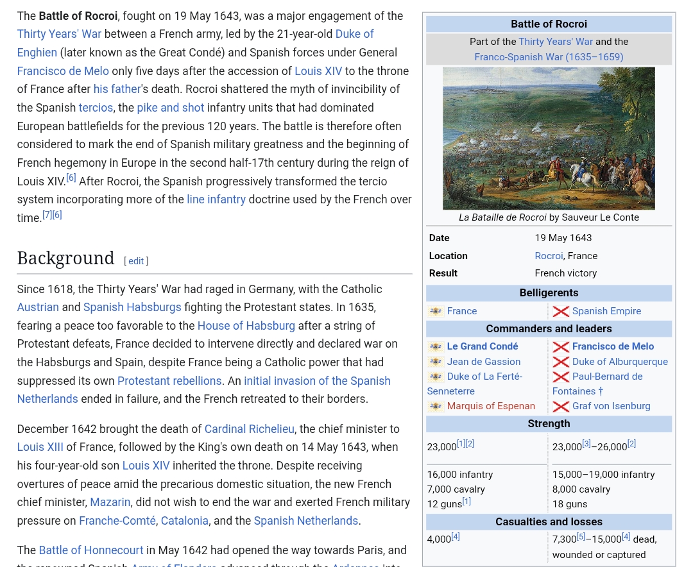Open the Thirty Years' War link in the intro paragraph
The height and width of the screenshot is (567, 693).
[x=59, y=34]
